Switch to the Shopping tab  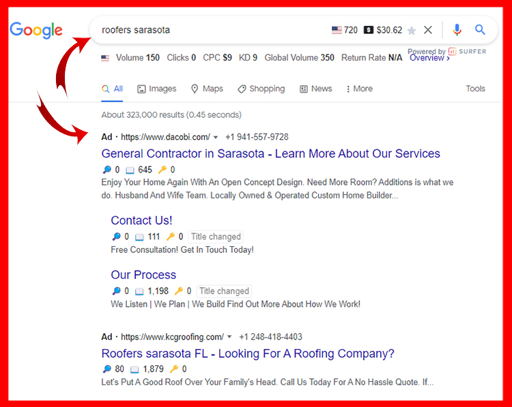pyautogui.click(x=261, y=89)
